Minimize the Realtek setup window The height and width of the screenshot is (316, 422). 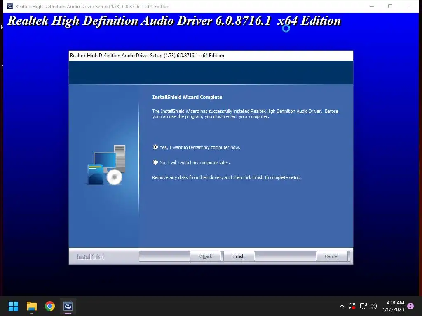point(372,6)
